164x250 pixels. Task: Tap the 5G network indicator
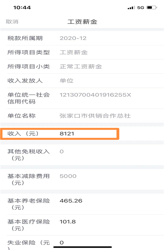click(141, 8)
